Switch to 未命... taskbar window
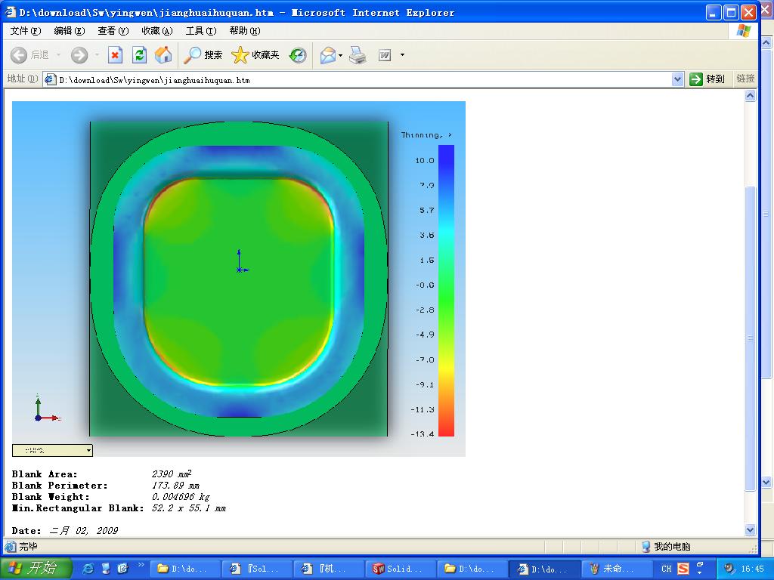The height and width of the screenshot is (580, 774). [616, 569]
